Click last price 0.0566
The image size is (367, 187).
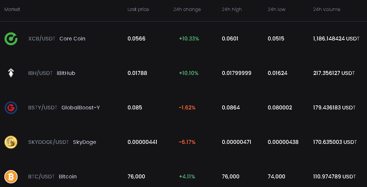pyautogui.click(x=137, y=38)
